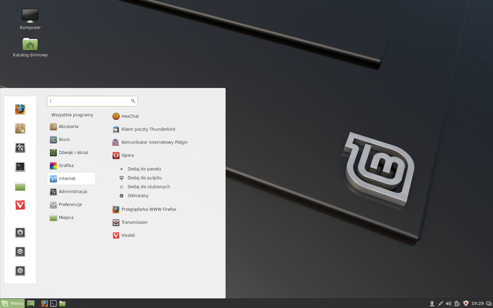Choose Dodaj do pulpitu for Opera
The height and width of the screenshot is (308, 493).
coord(141,178)
